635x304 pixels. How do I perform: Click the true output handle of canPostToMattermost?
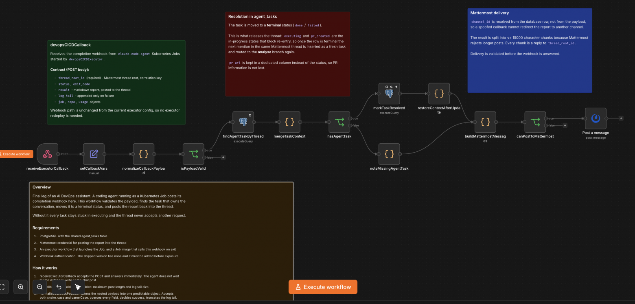click(x=546, y=118)
